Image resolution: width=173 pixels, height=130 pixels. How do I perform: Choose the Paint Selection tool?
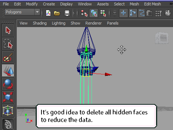pyautogui.click(x=8, y=57)
